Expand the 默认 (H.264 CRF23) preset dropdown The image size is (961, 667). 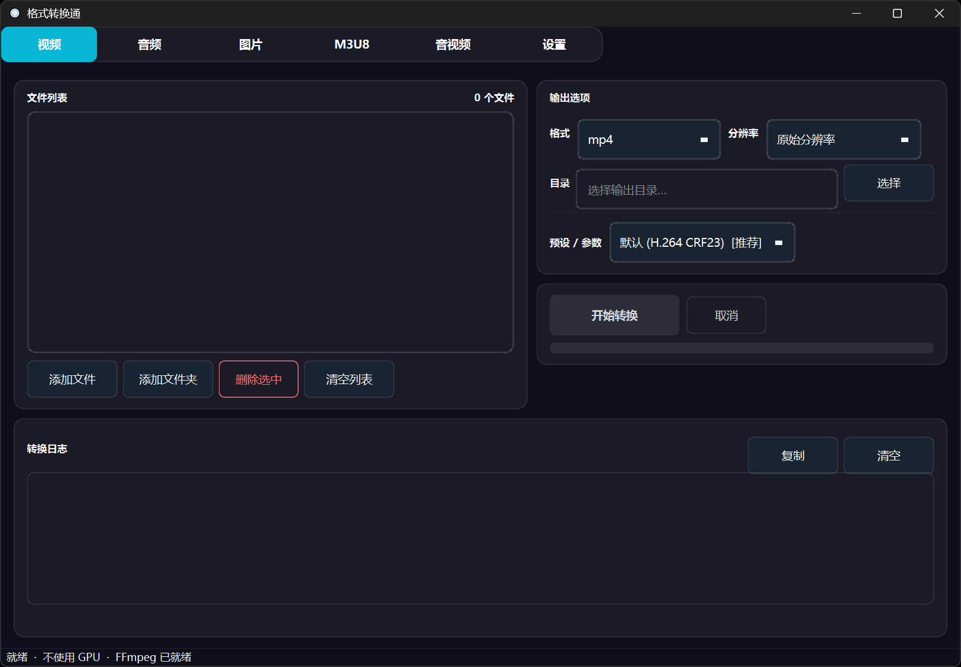coord(702,243)
